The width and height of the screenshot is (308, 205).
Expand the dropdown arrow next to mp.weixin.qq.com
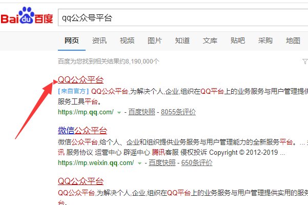click(139, 163)
